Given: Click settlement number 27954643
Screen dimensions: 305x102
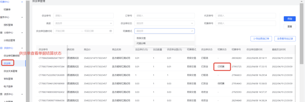Looking at the screenshot, I should pyautogui.click(x=237, y=84).
